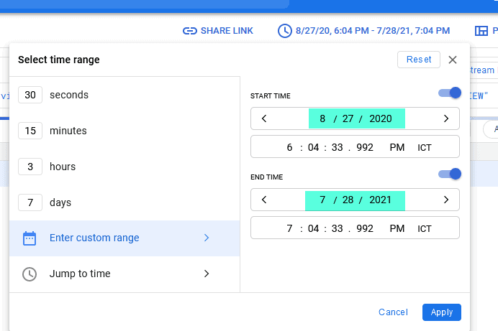This screenshot has height=331, width=498.
Task: Click the 30 seconds number input box
Action: tap(31, 95)
